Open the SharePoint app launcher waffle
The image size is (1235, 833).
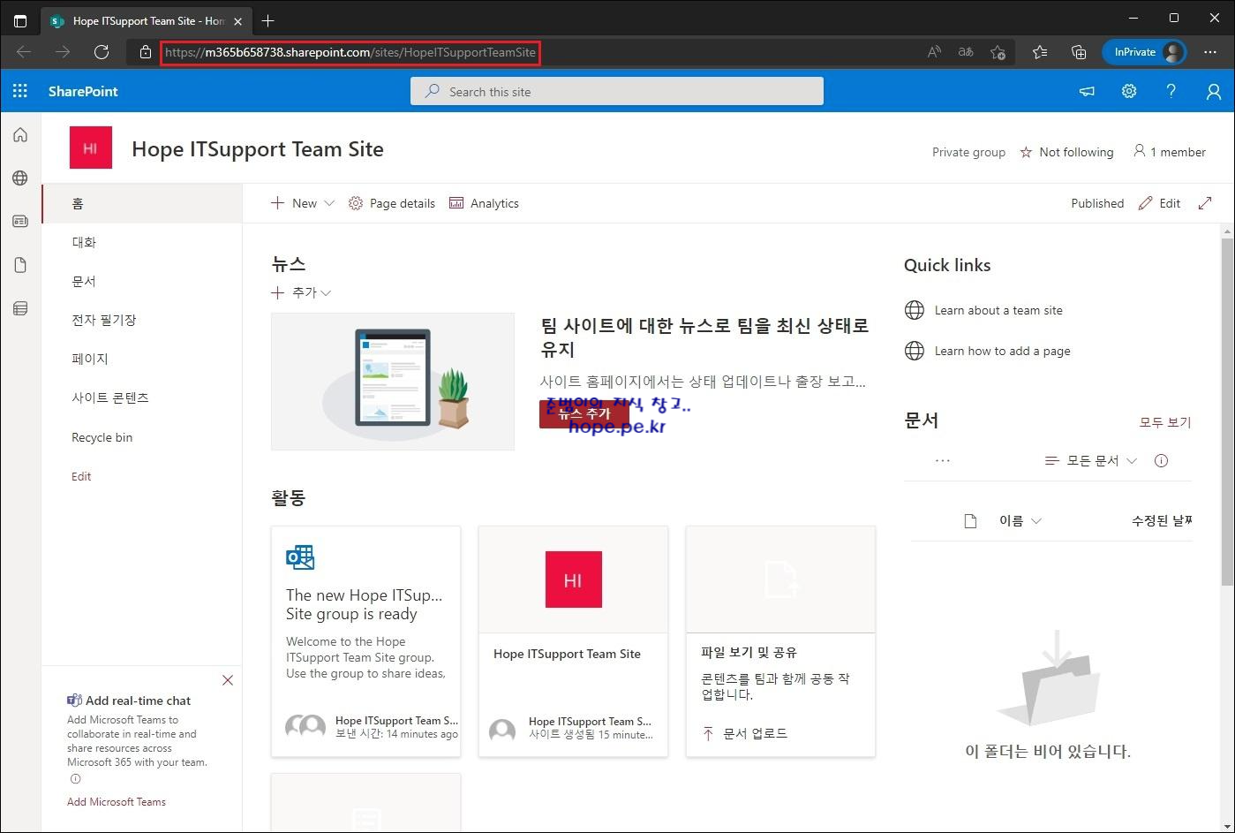(20, 91)
